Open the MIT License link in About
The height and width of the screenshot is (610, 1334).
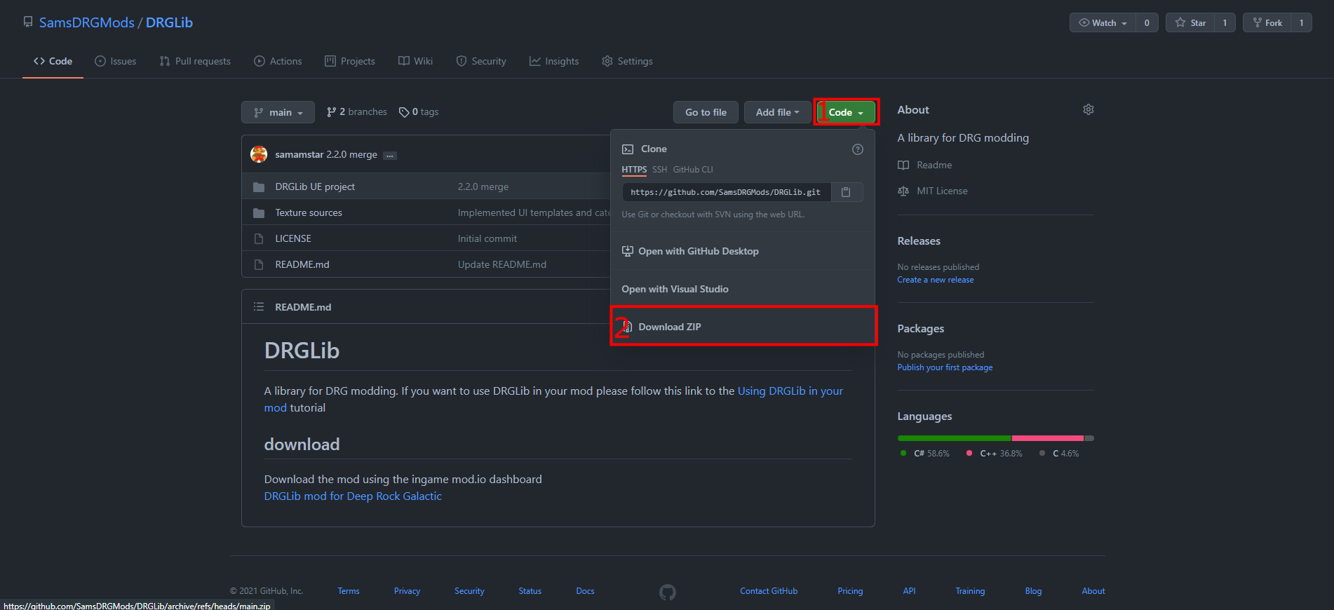click(x=933, y=191)
